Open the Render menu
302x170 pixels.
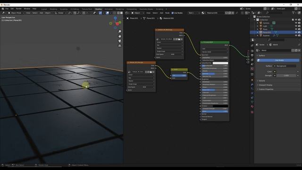pos(19,9)
